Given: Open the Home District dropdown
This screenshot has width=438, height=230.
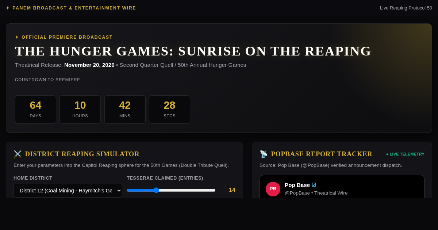Looking at the screenshot, I should (x=68, y=190).
